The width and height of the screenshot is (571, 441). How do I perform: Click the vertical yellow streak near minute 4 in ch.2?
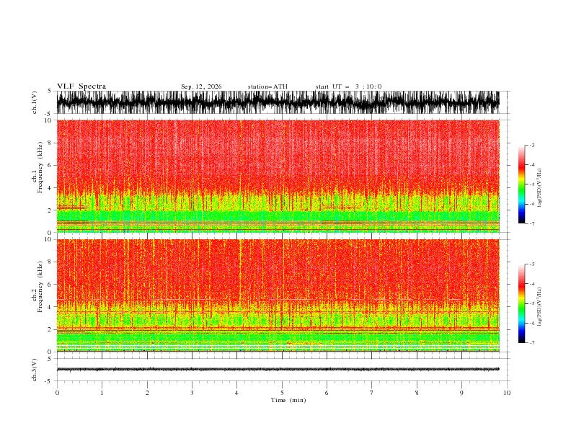pyautogui.click(x=240, y=271)
